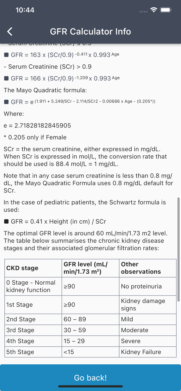Tap the GFR Calculator Info title
Image resolution: width=181 pixels, height=391 pixels.
(90, 32)
